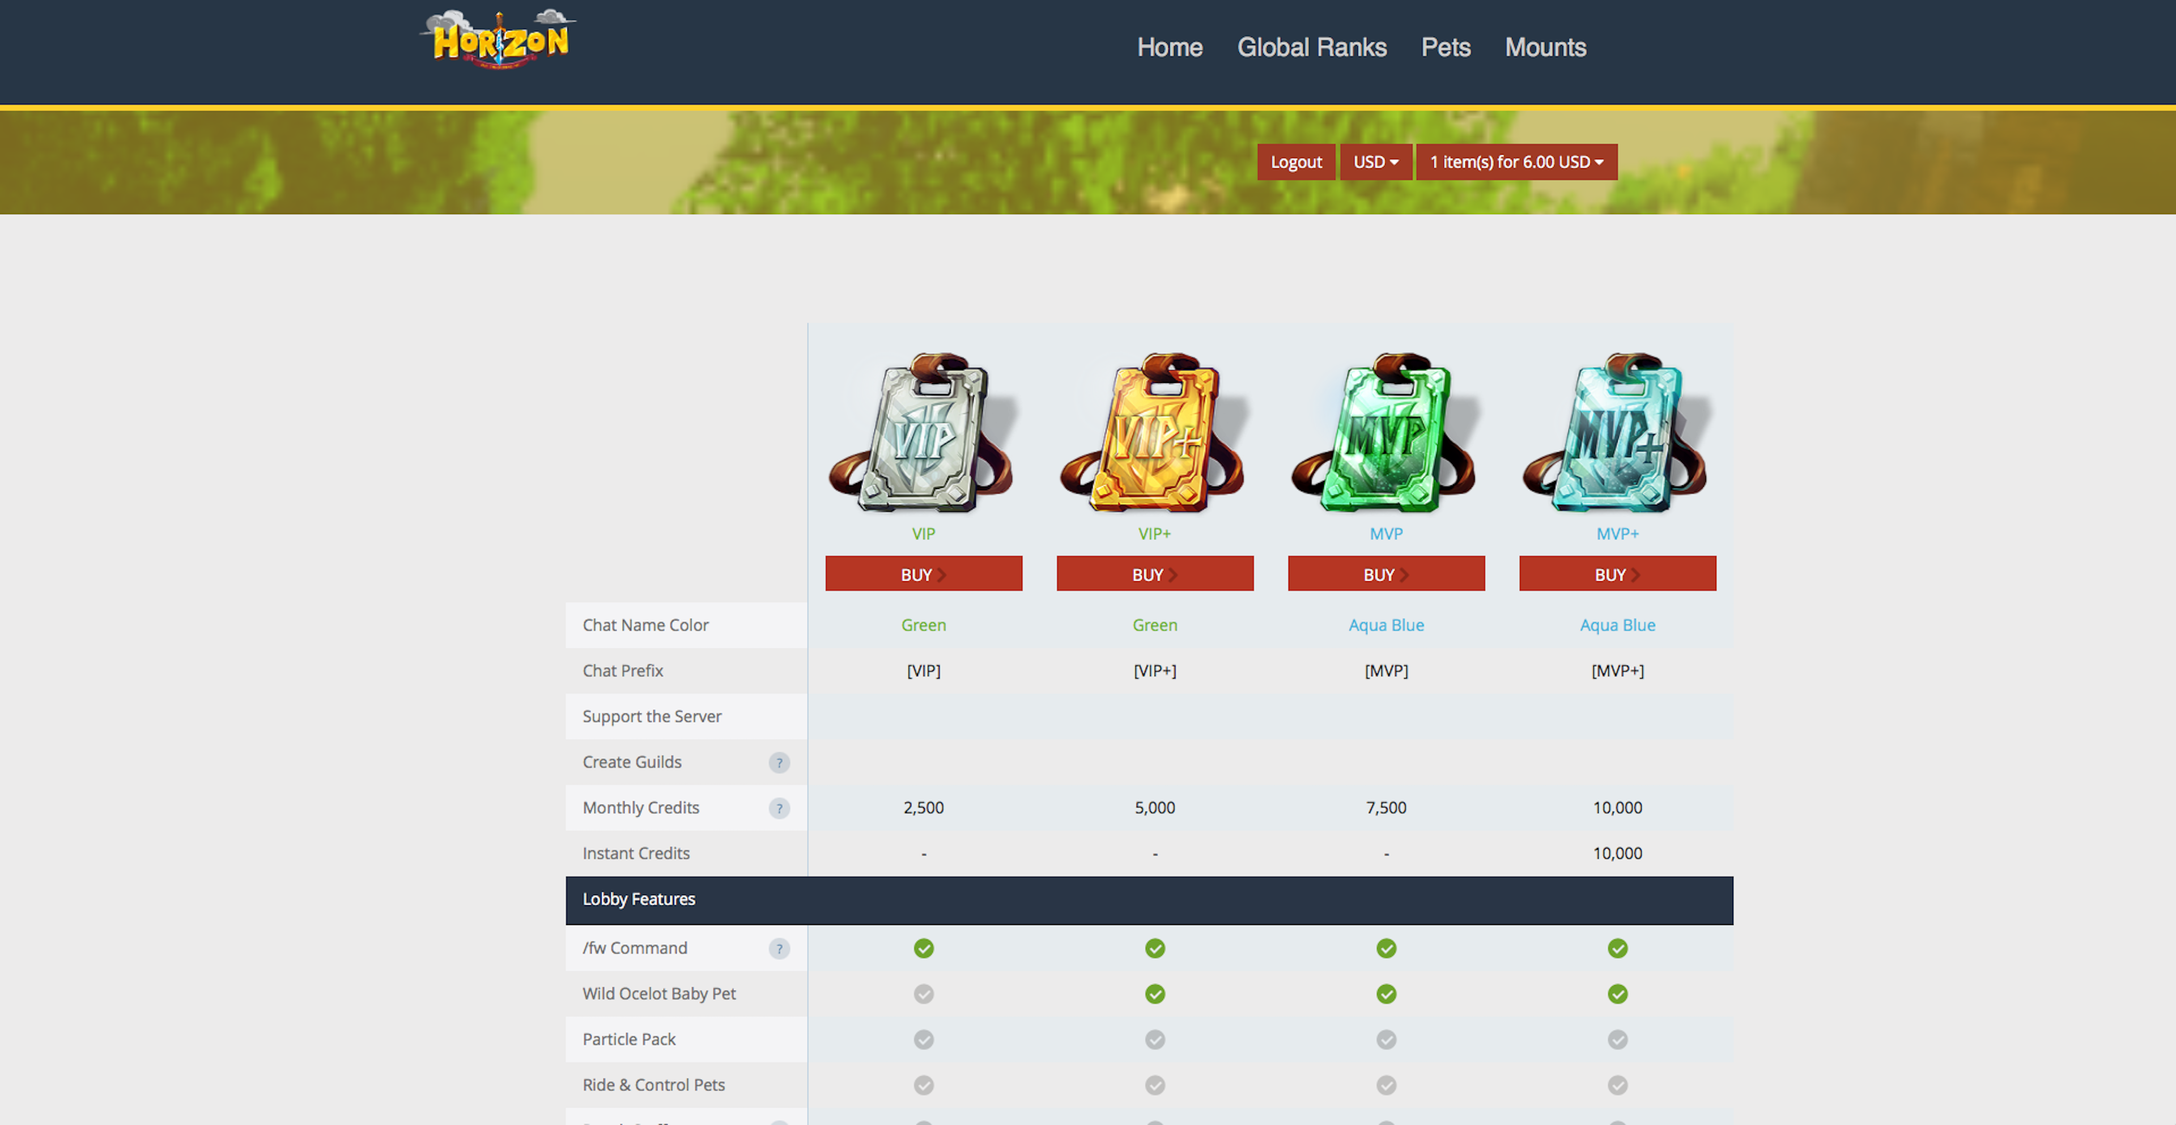Expand the cart 1 item(s) dropdown
Viewport: 2176px width, 1125px height.
point(1516,161)
